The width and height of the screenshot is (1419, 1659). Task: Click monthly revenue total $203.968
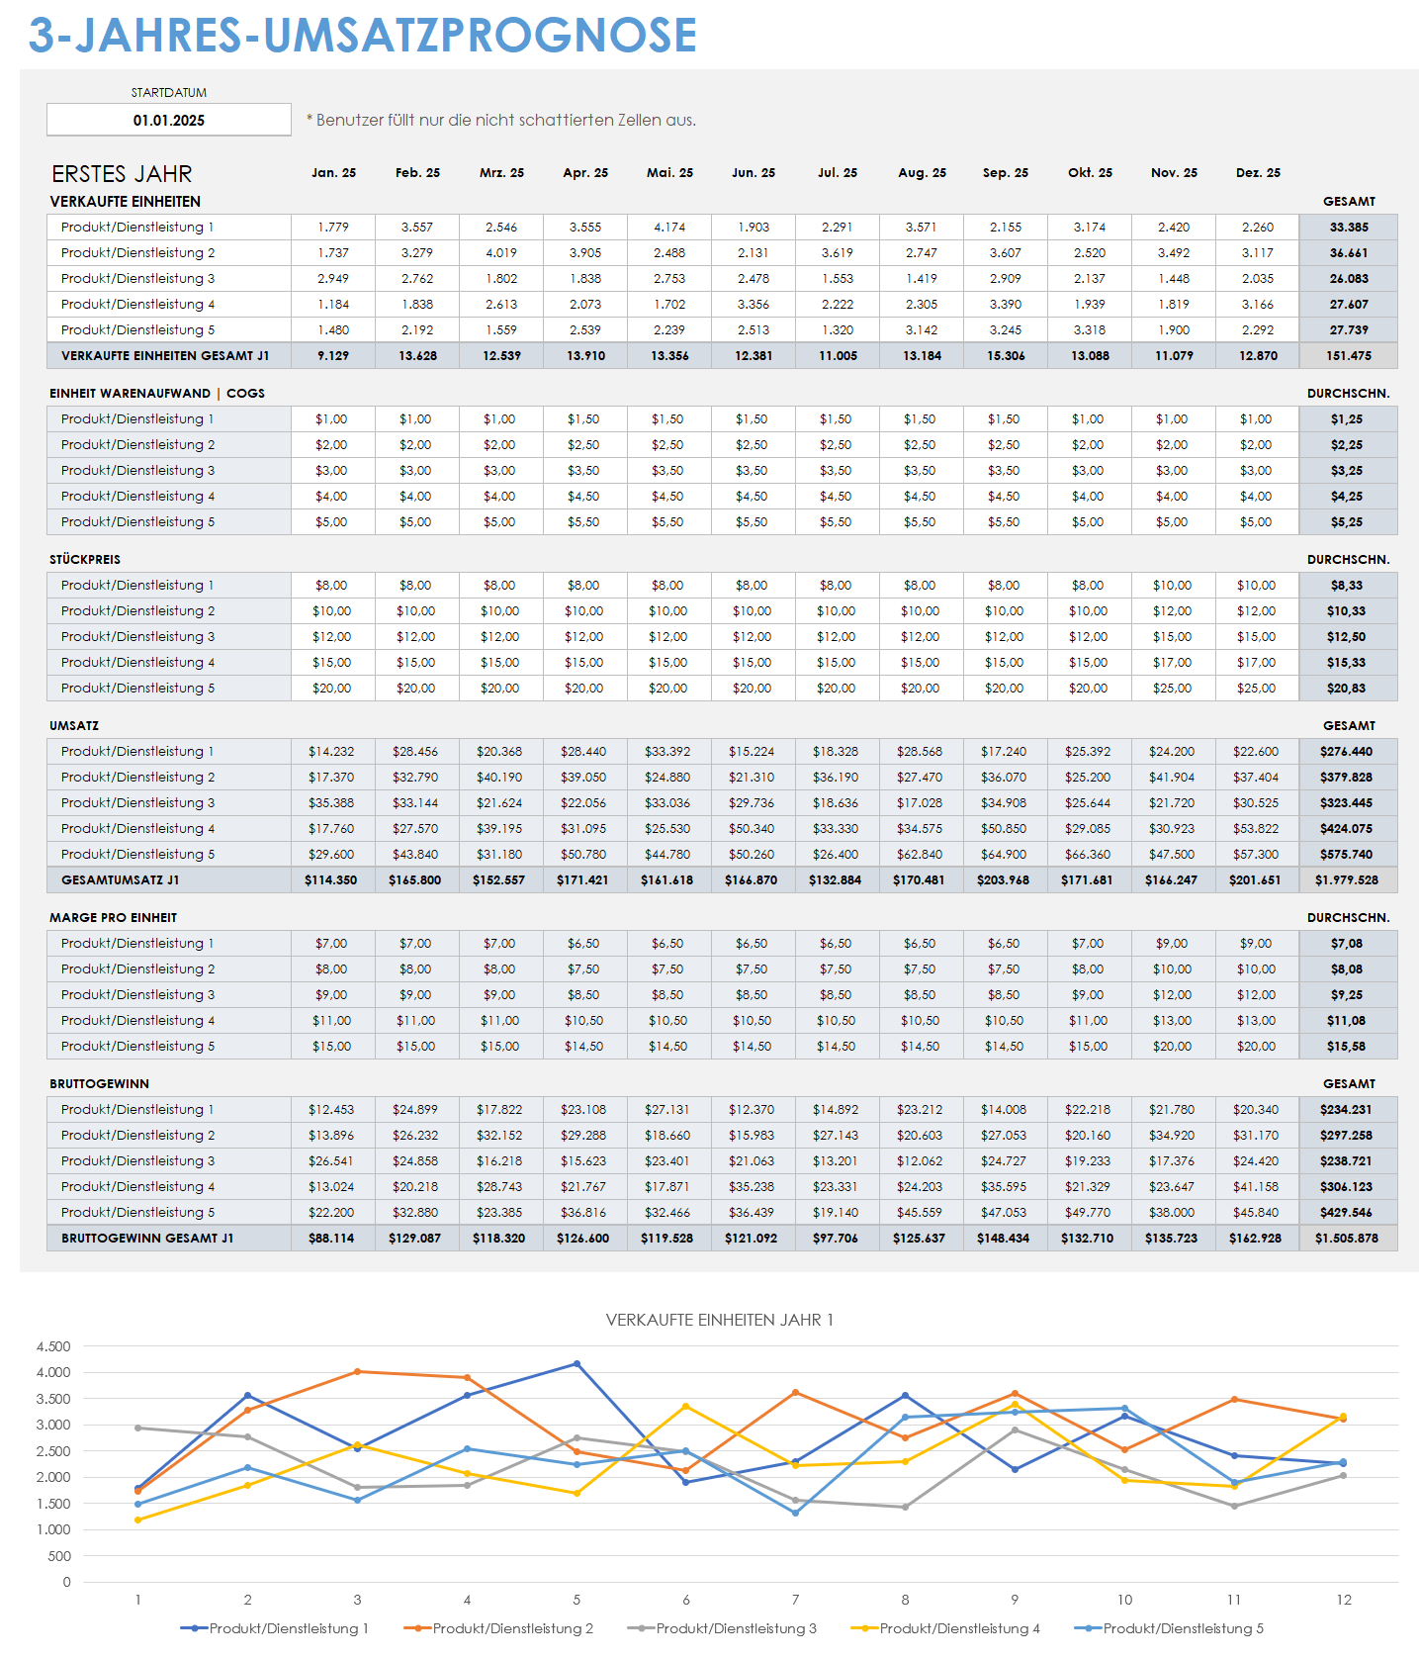click(1005, 880)
